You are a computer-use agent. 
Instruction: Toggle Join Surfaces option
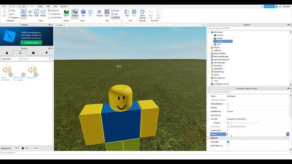(x=55, y=17)
